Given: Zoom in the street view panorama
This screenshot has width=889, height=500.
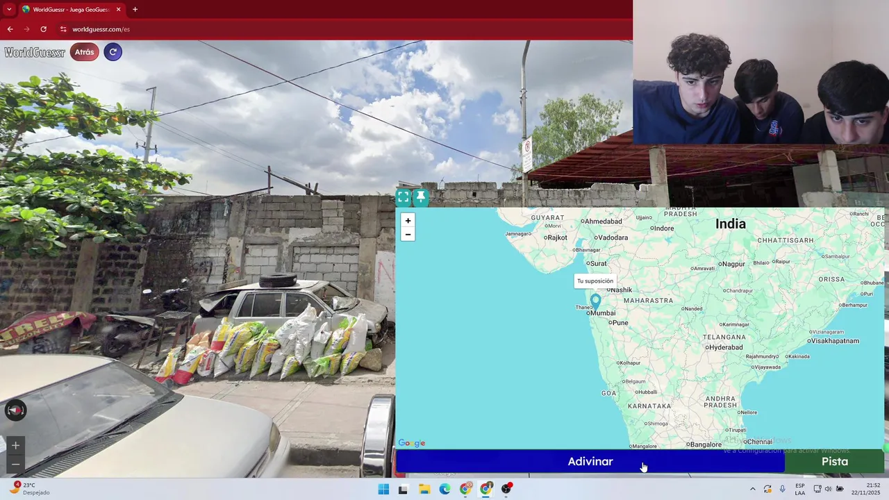Looking at the screenshot, I should (x=15, y=446).
